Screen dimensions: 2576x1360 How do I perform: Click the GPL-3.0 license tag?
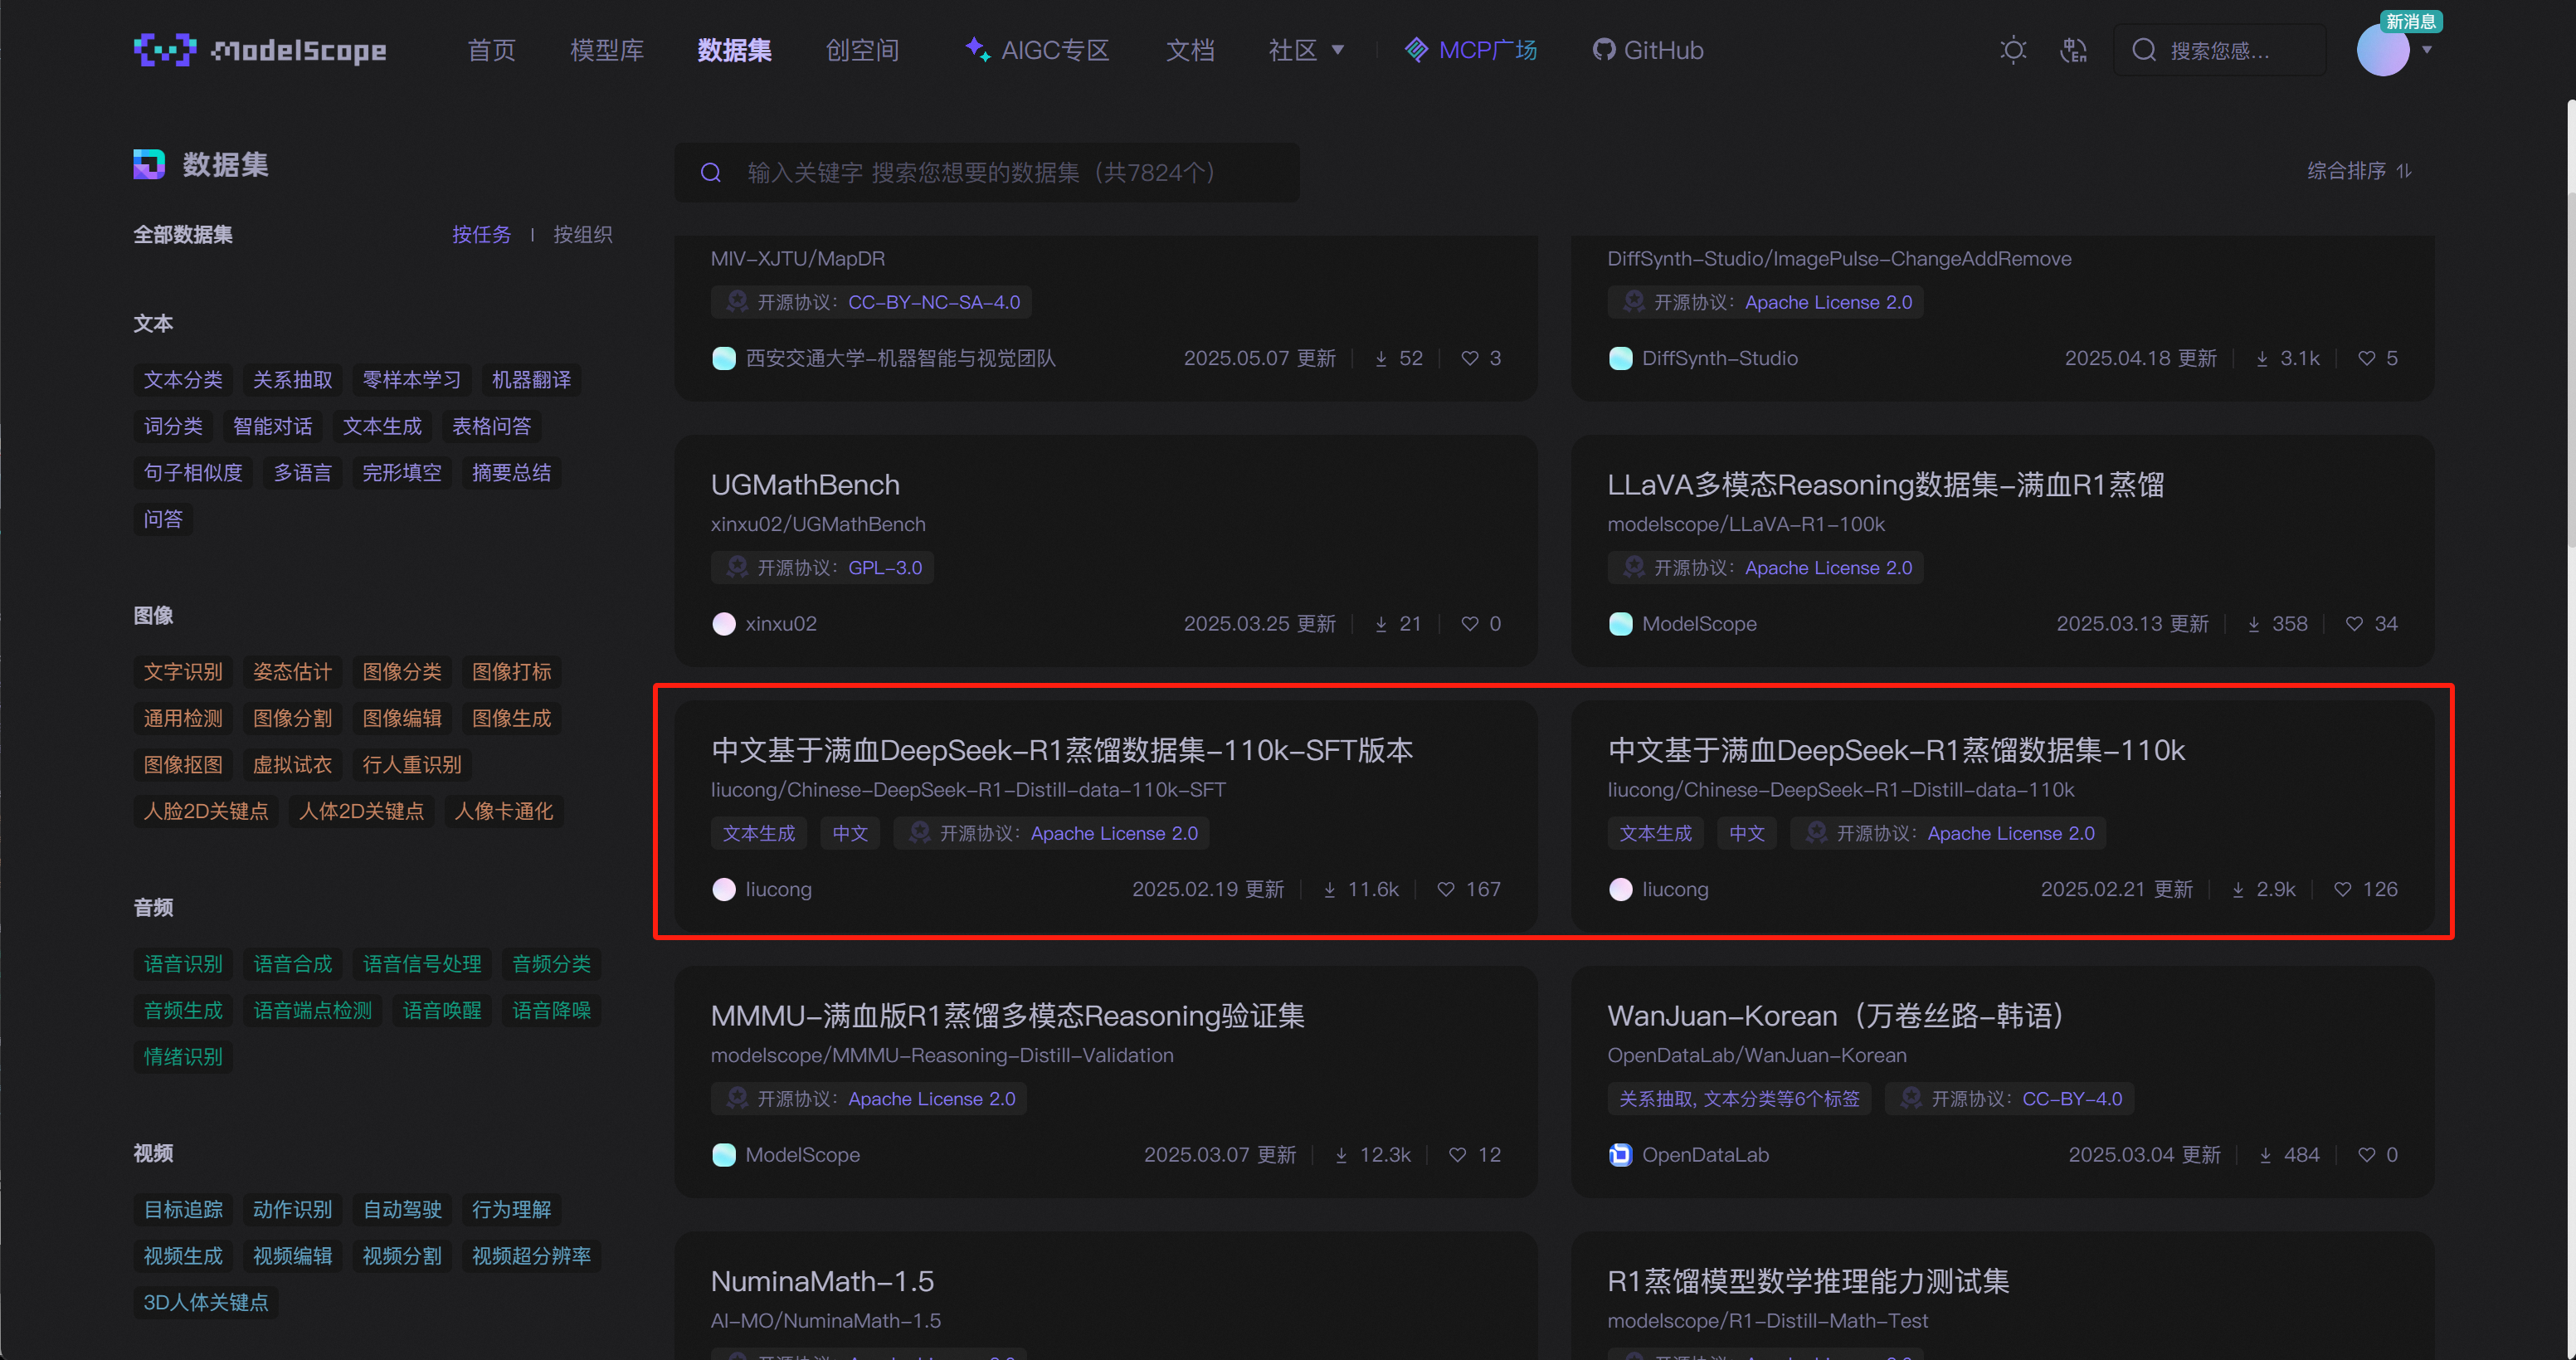[822, 568]
